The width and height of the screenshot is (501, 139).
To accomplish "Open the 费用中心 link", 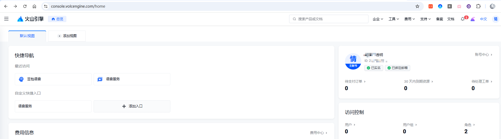I will coord(318,133).
